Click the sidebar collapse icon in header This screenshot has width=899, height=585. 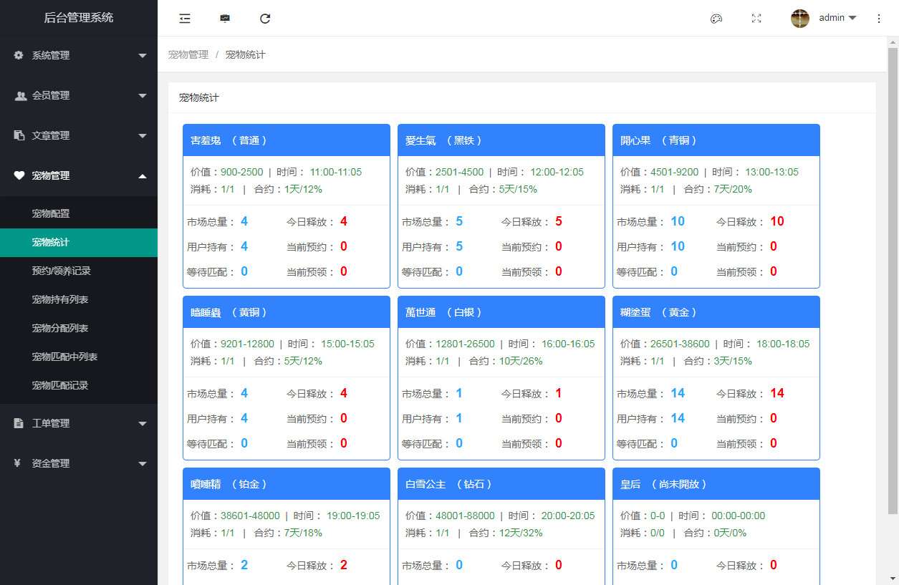tap(185, 19)
